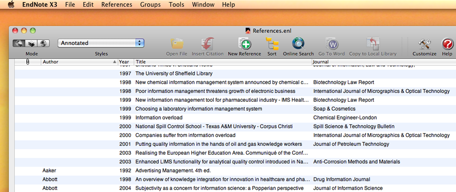Select 'Putting quality information in the hands' row
456x192 pixels.
235,144
